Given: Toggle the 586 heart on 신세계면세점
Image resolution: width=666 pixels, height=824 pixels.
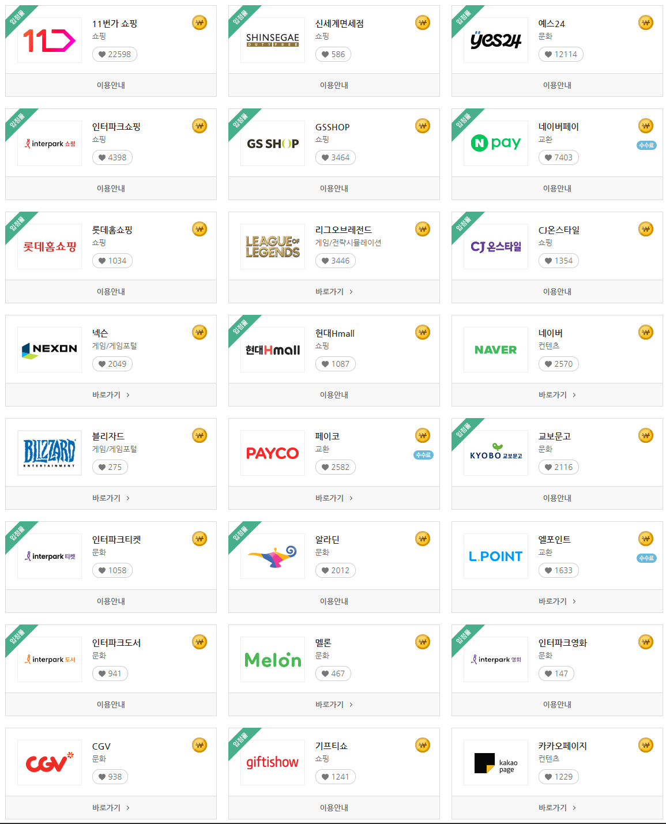Looking at the screenshot, I should click(333, 54).
